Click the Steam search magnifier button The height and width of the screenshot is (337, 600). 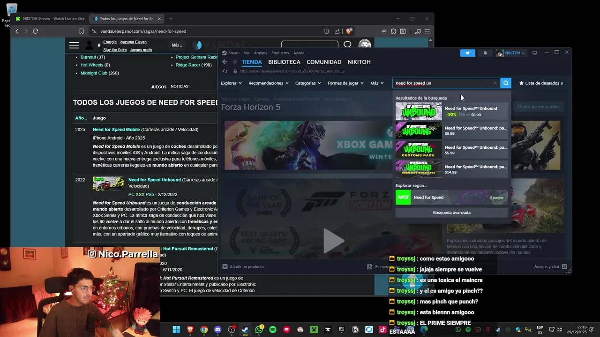(506, 83)
